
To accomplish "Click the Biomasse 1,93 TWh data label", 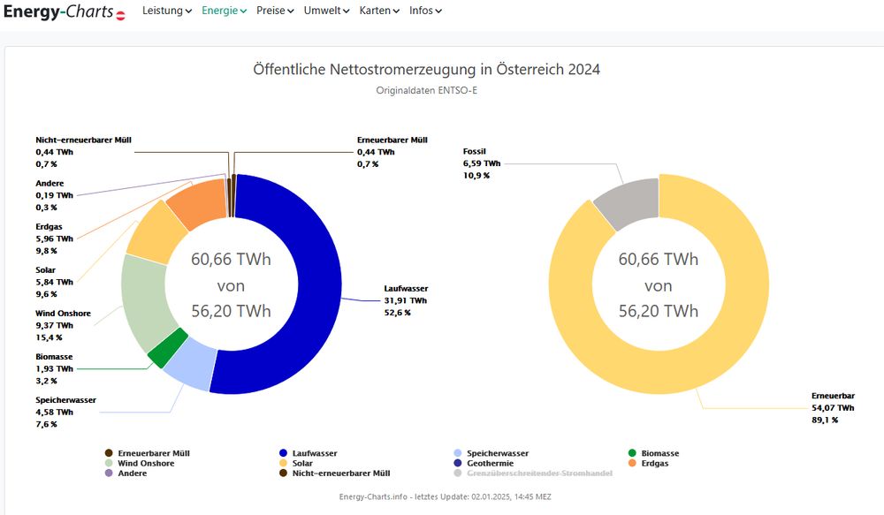I will [x=54, y=368].
